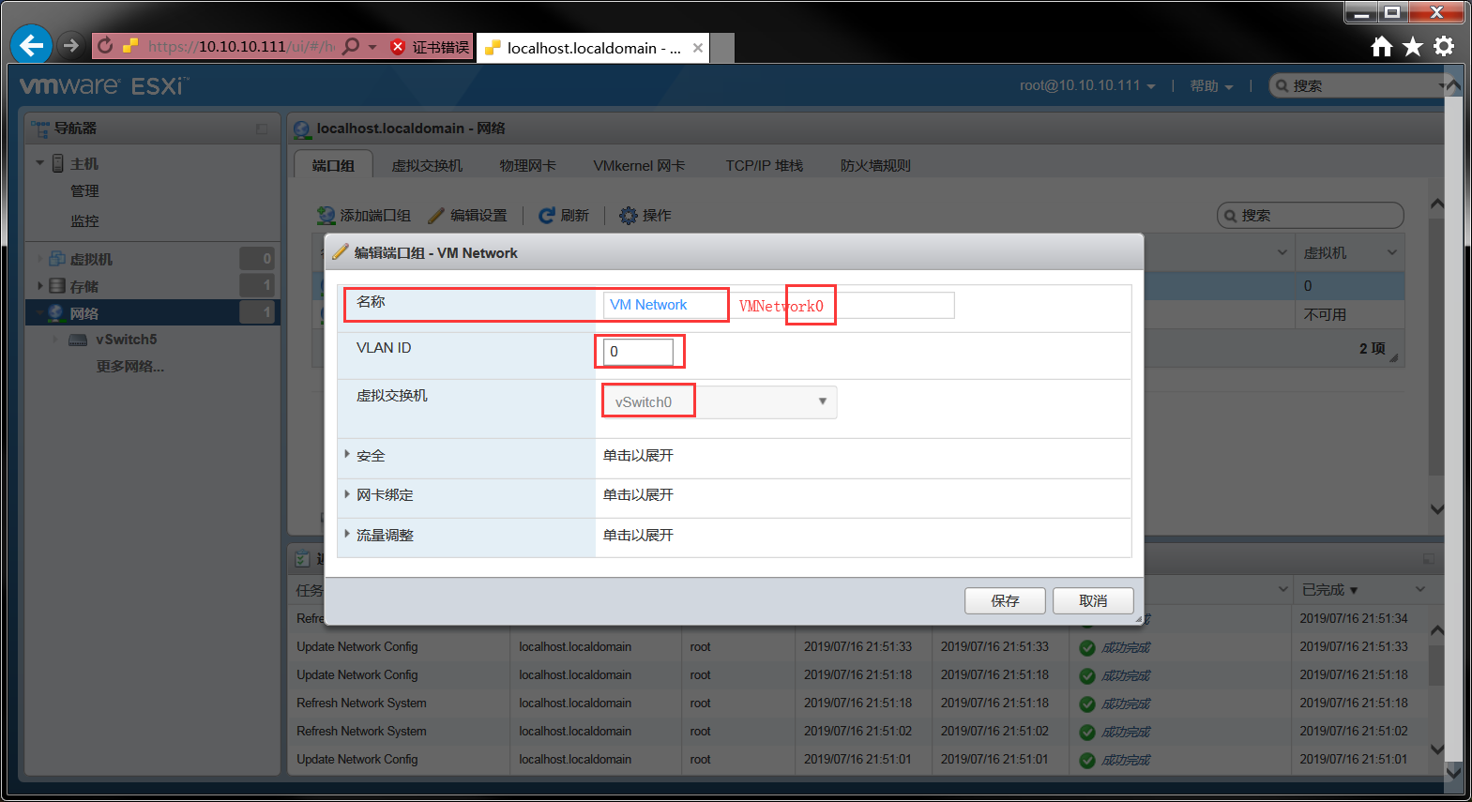Minimize the Navigator panel
1472x802 pixels.
click(x=262, y=129)
